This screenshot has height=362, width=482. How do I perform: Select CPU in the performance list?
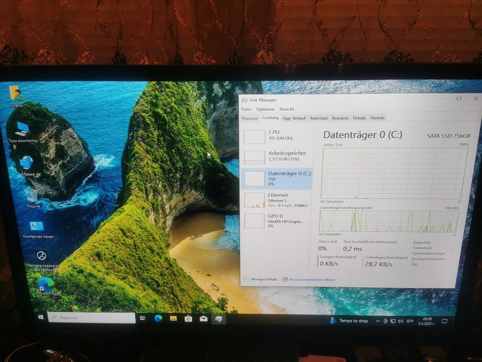(277, 136)
